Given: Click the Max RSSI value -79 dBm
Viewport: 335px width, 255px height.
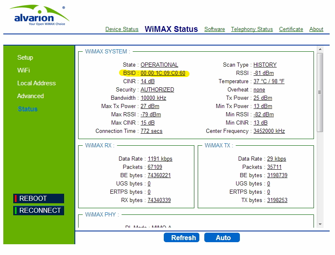Looking at the screenshot, I should [151, 114].
